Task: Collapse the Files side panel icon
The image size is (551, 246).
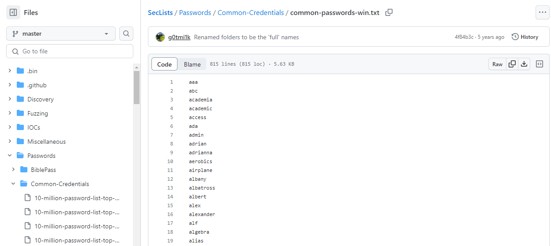Action: [x=13, y=12]
